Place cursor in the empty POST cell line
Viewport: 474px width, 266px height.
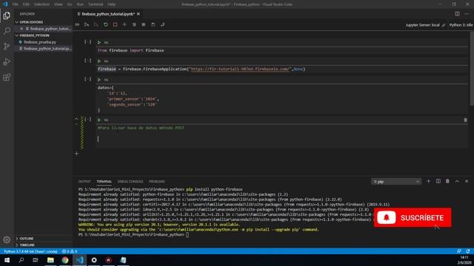coord(281,139)
